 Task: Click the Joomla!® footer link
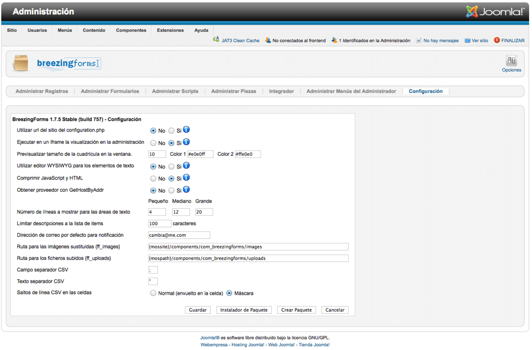(210, 337)
